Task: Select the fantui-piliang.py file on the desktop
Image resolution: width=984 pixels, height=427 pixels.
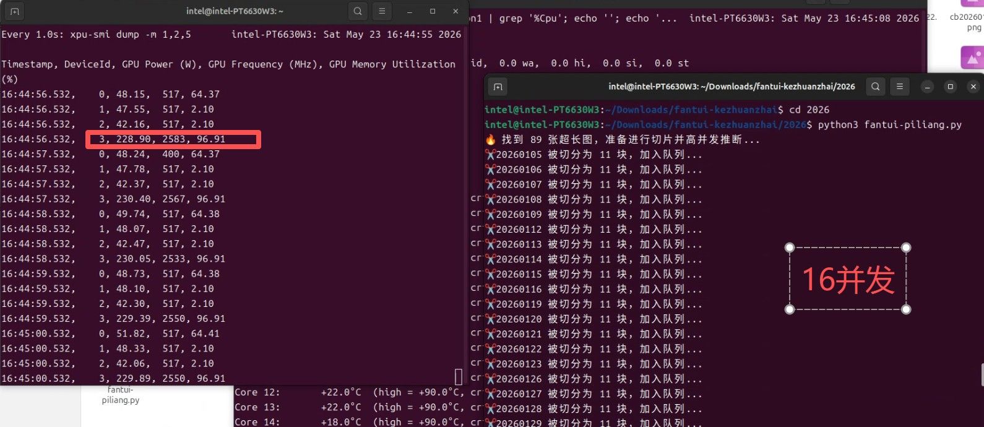Action: 120,395
